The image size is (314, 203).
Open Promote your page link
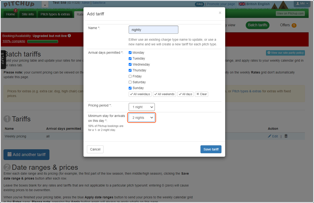221,4
